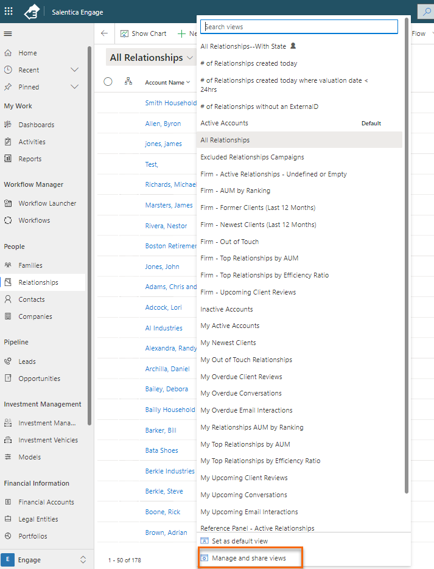This screenshot has width=434, height=569.
Task: Expand the Pinned section chevron
Action: (x=75, y=87)
